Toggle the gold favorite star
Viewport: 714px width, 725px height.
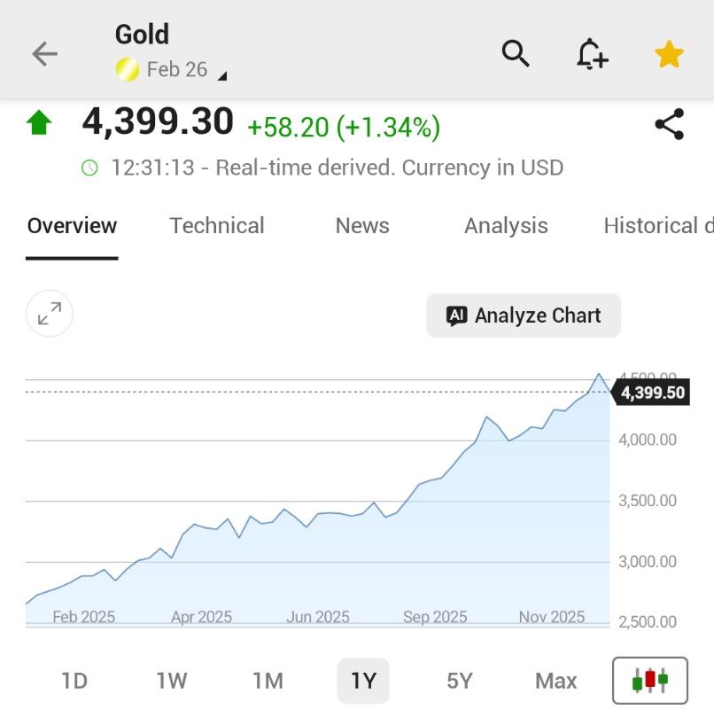(x=669, y=54)
